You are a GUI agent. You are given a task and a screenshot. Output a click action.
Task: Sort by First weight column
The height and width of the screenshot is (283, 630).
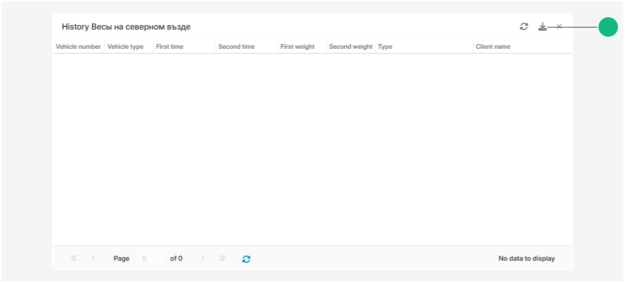(x=297, y=47)
